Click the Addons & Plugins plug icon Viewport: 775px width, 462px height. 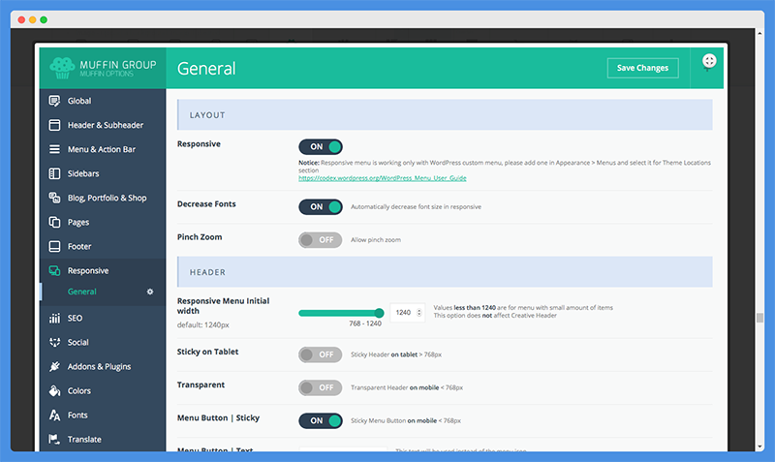pyautogui.click(x=54, y=366)
